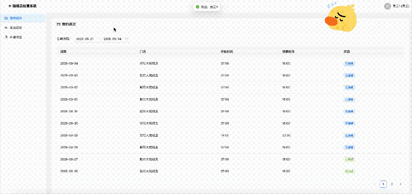Click the previous page arrow
Viewport: 412px width, 194px height.
point(375,184)
